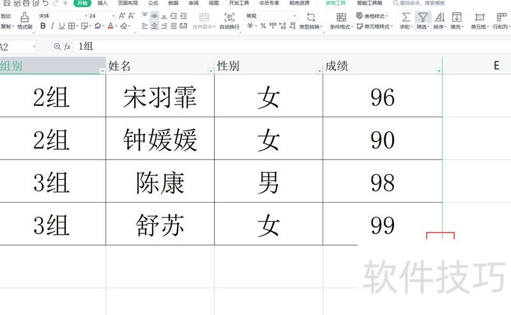The height and width of the screenshot is (315, 511).
Task: Click the thousands separator icon
Action: coord(273,26)
